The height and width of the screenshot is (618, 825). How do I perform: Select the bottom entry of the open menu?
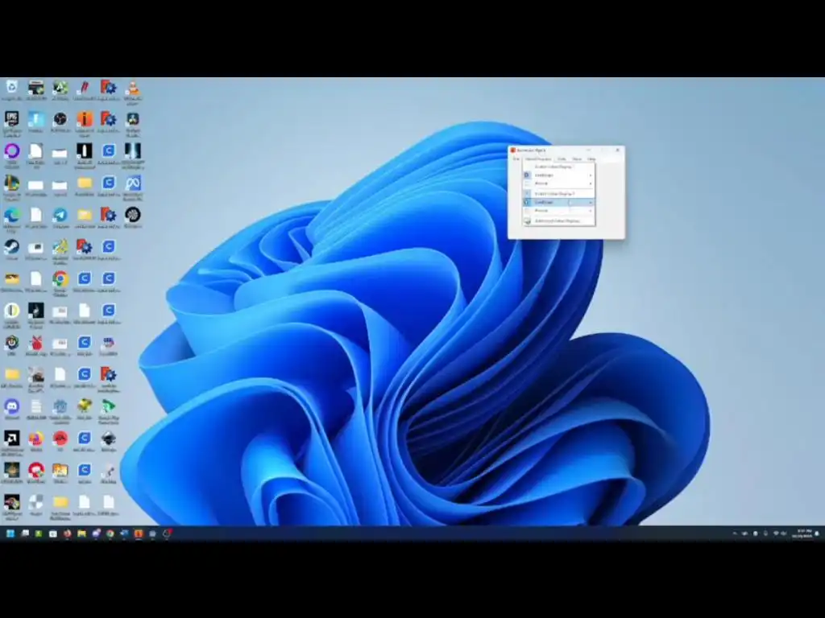[x=559, y=221]
